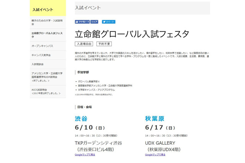Click the page title 立命館グローバル入試フェスタ
Image resolution: width=245 pixels, height=163 pixels.
pyautogui.click(x=132, y=34)
